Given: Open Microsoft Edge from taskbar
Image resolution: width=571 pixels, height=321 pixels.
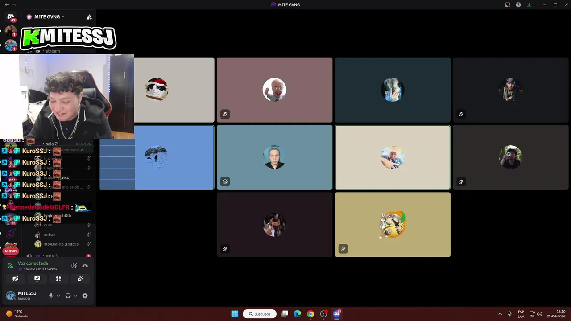Looking at the screenshot, I should click(x=298, y=314).
